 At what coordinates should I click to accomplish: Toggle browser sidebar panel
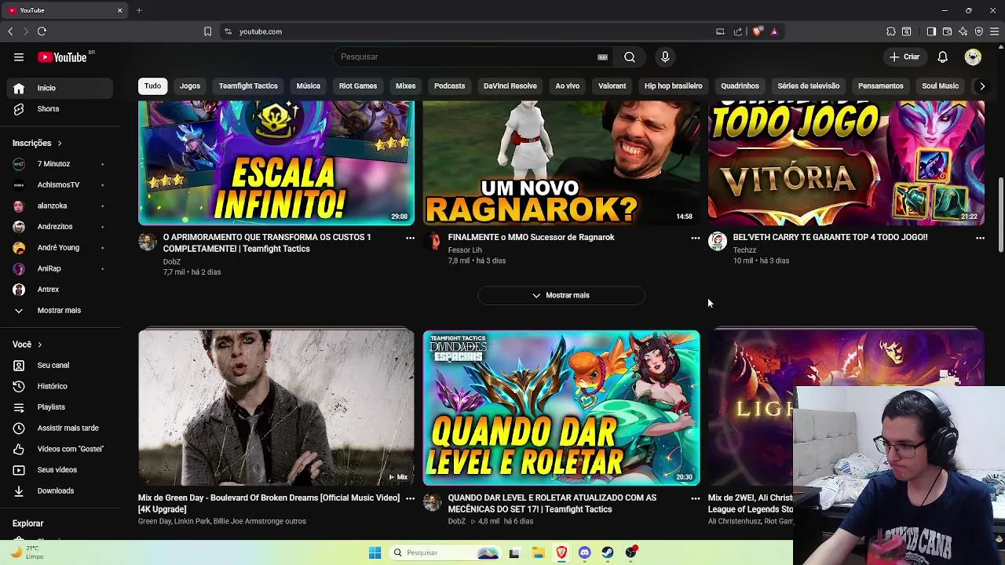pyautogui.click(x=931, y=31)
